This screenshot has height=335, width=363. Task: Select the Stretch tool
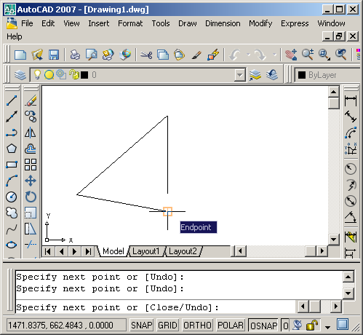click(x=31, y=229)
